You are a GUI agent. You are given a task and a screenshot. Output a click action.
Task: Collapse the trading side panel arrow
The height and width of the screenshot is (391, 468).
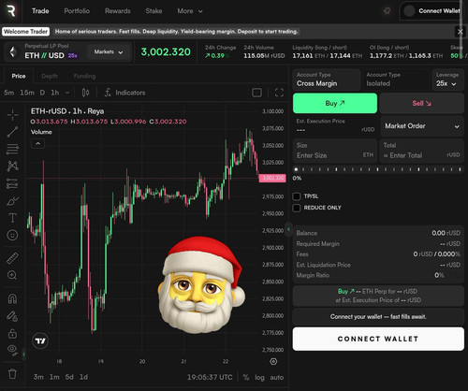pos(289,229)
